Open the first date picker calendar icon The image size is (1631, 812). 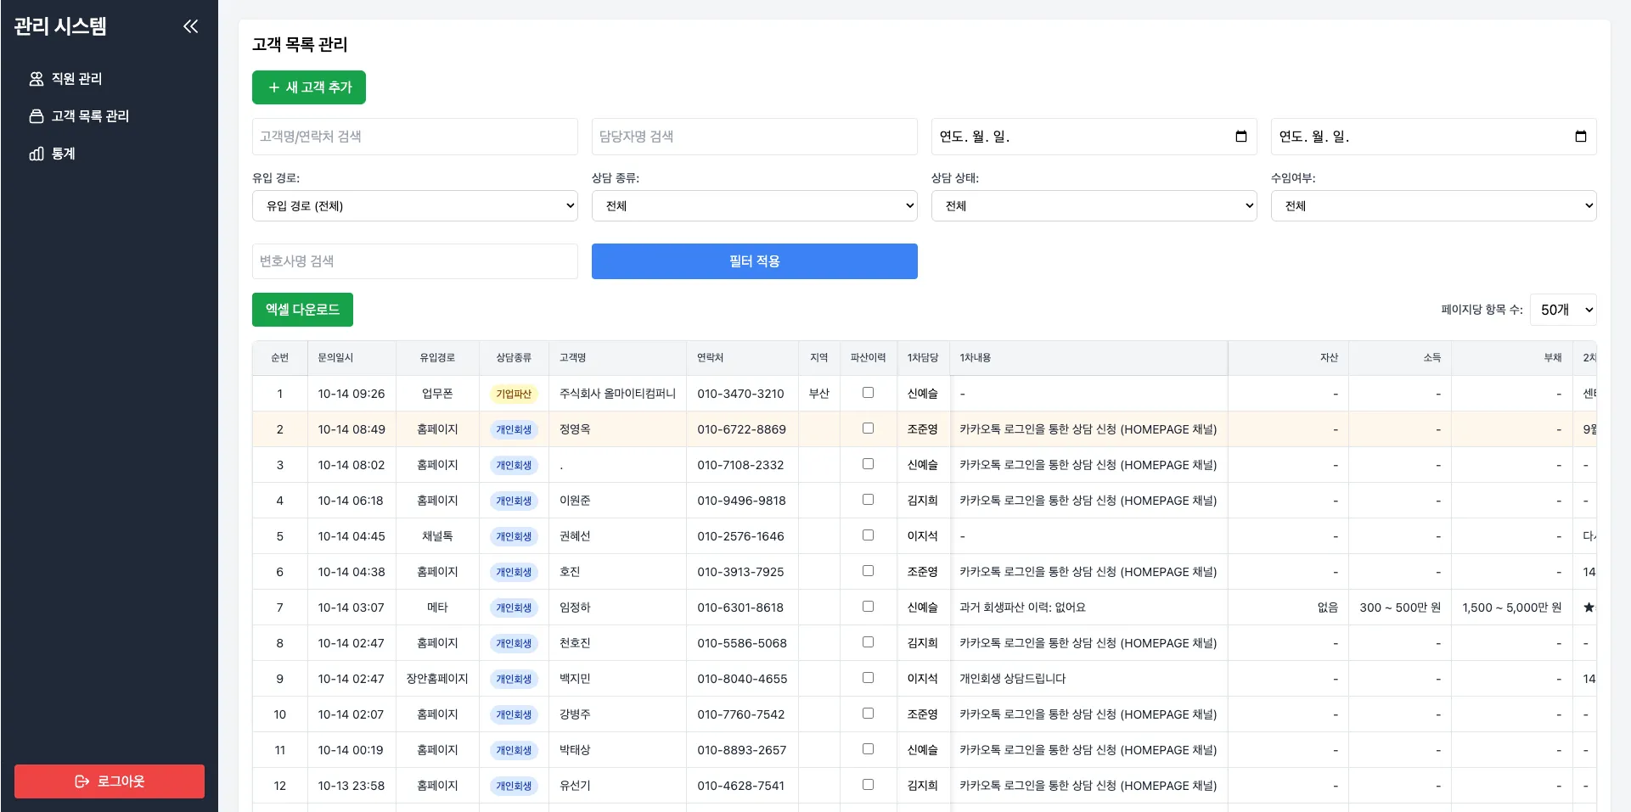click(x=1240, y=137)
